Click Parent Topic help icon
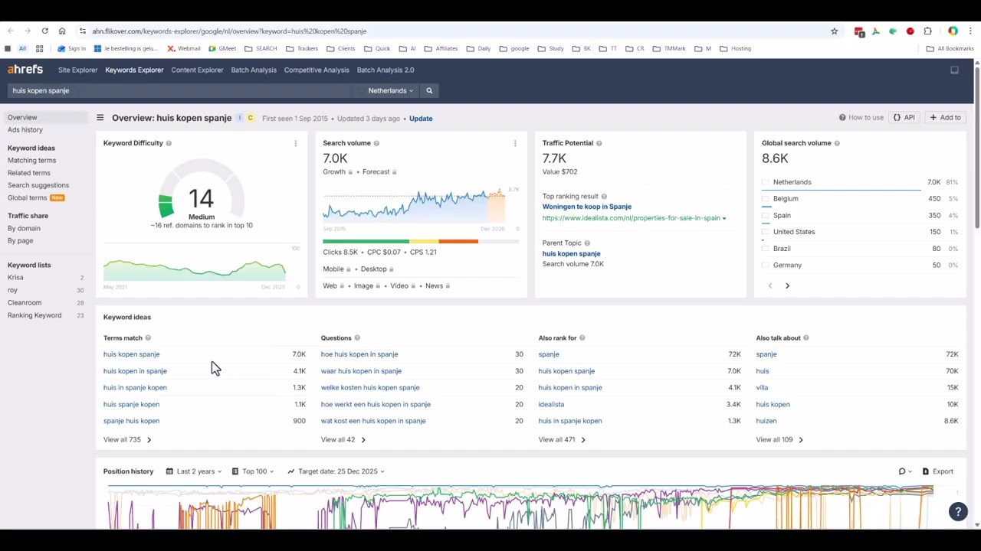Screen dimensions: 981x551 pos(587,243)
